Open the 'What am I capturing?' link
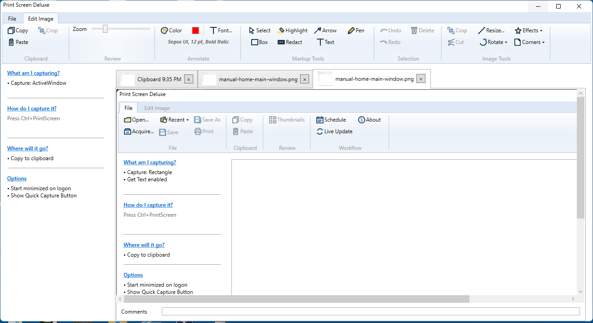Viewport: 593px width, 323px height. tap(33, 73)
